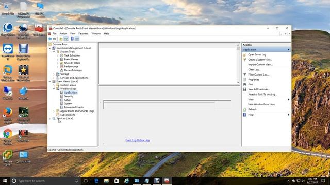Expand the Services (Local) node
The width and height of the screenshot is (330, 185).
click(50, 119)
